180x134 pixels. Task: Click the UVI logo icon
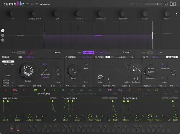(x=173, y=4)
